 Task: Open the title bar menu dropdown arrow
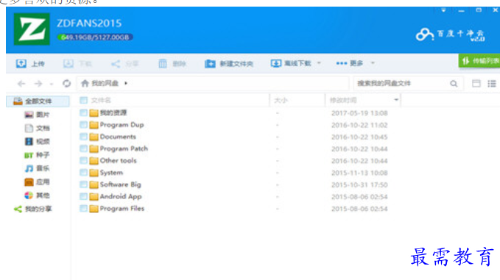tap(443, 10)
